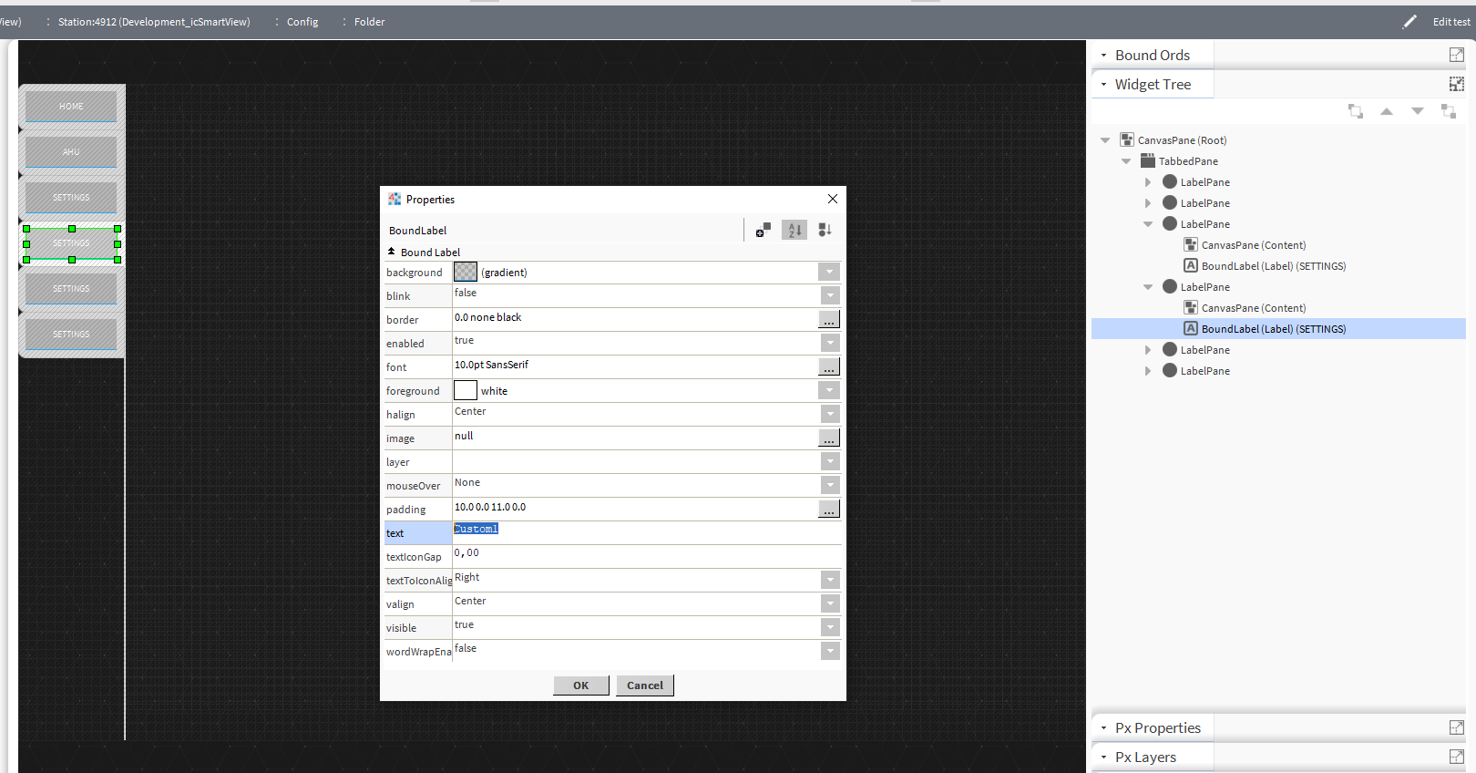Toggle alphabetical A-Z property sorting
1476x773 pixels.
[794, 230]
